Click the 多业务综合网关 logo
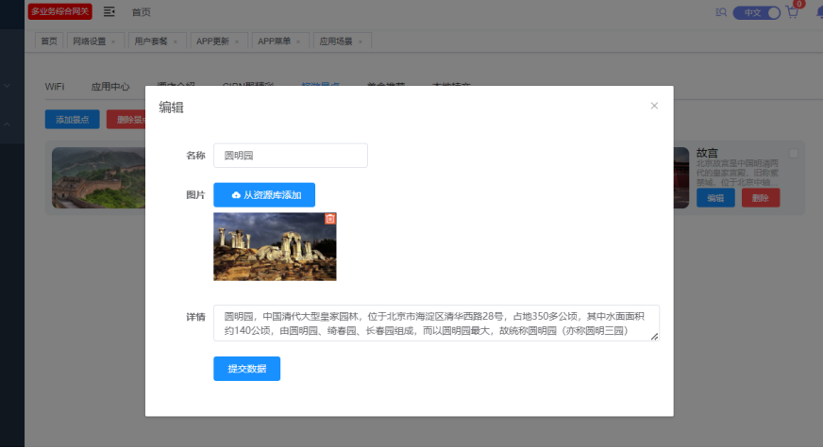Viewport: 823px width, 448px height. click(60, 12)
